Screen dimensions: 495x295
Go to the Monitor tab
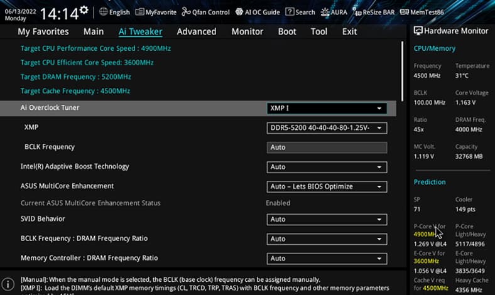(x=247, y=31)
